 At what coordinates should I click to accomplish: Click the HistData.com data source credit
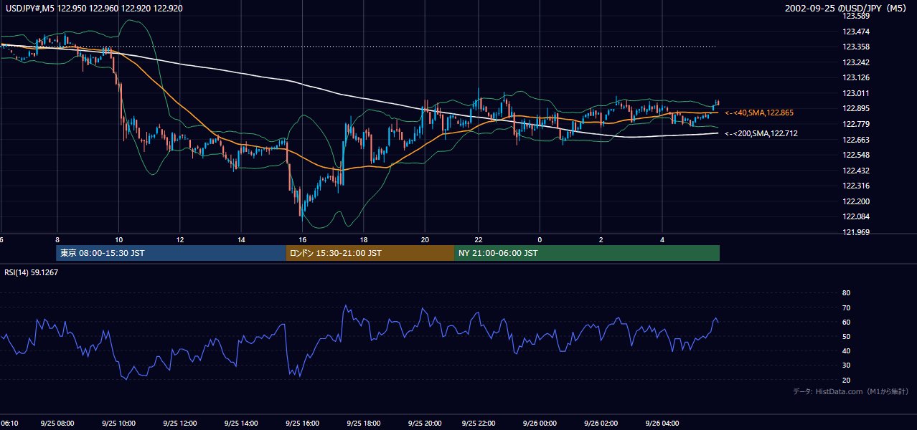(x=851, y=391)
